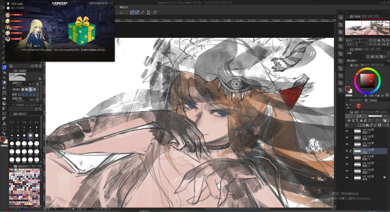Switch to the 色轮 tab
The height and width of the screenshot is (212, 390).
(x=354, y=65)
